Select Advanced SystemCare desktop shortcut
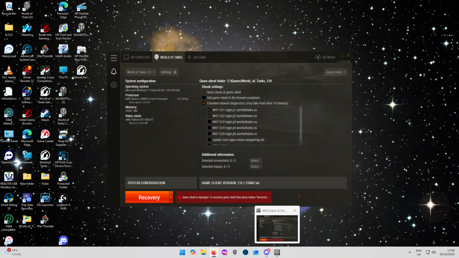 click(27, 53)
